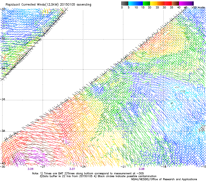Click the brown 35-40 knots legend segment
206x181 pixels.
click(x=175, y=3)
